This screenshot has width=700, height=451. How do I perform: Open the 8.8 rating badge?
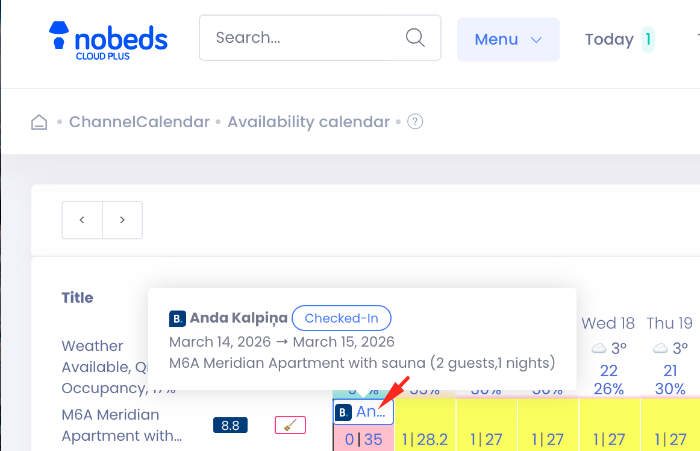pyautogui.click(x=230, y=426)
